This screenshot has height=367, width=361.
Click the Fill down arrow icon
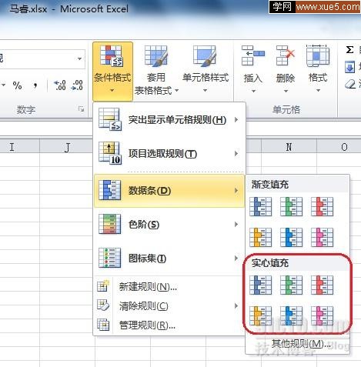pos(349,67)
